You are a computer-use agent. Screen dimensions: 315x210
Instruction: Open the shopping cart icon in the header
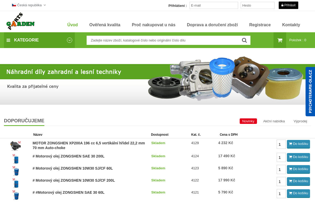point(280,40)
